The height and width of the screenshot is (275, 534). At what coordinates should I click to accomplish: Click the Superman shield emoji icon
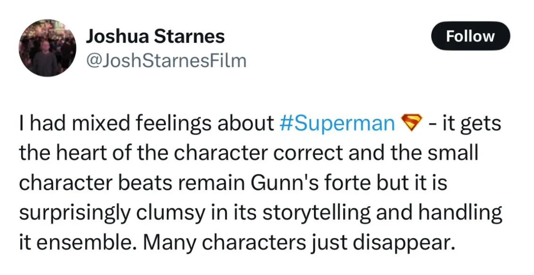(x=409, y=123)
